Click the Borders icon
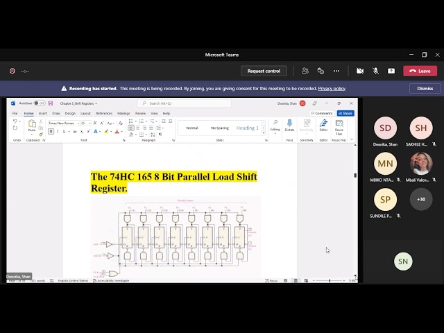Viewport: 444px width, 333px height. [142, 135]
